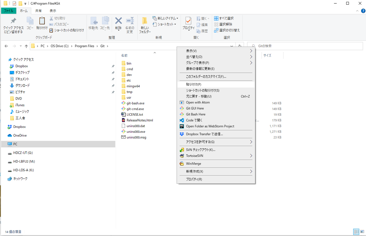Click 名前の変更 in the ribbon
Viewport: 366px width, 236px height.
[x=130, y=25]
